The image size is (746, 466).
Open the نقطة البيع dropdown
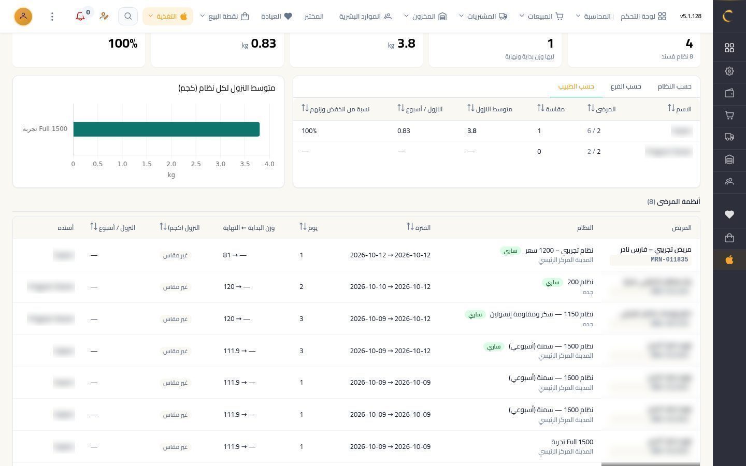click(224, 16)
